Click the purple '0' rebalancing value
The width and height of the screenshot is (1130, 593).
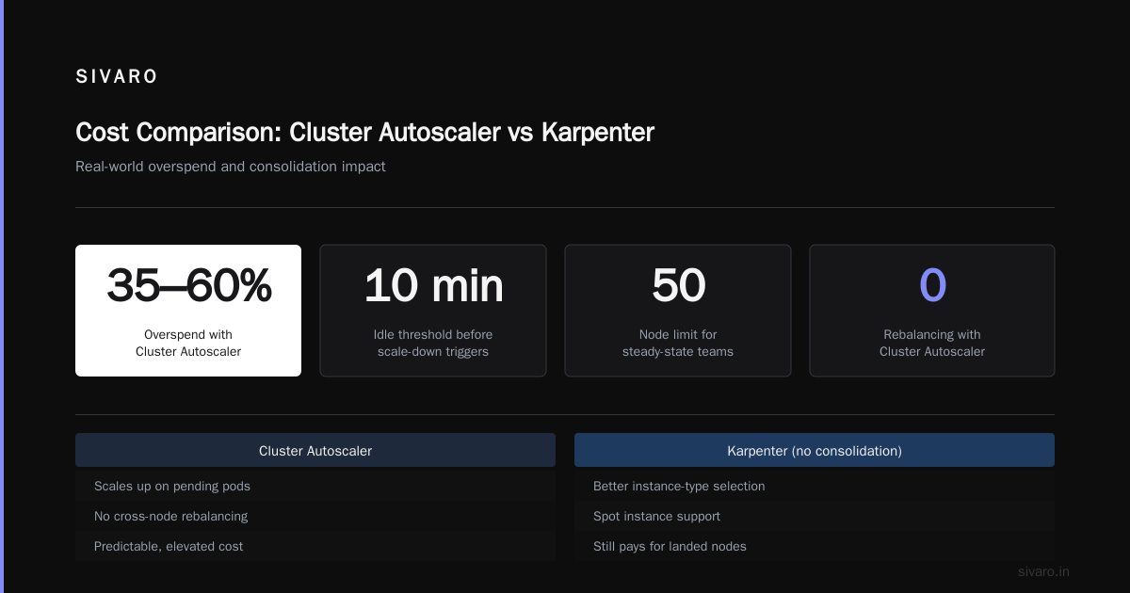pos(932,285)
